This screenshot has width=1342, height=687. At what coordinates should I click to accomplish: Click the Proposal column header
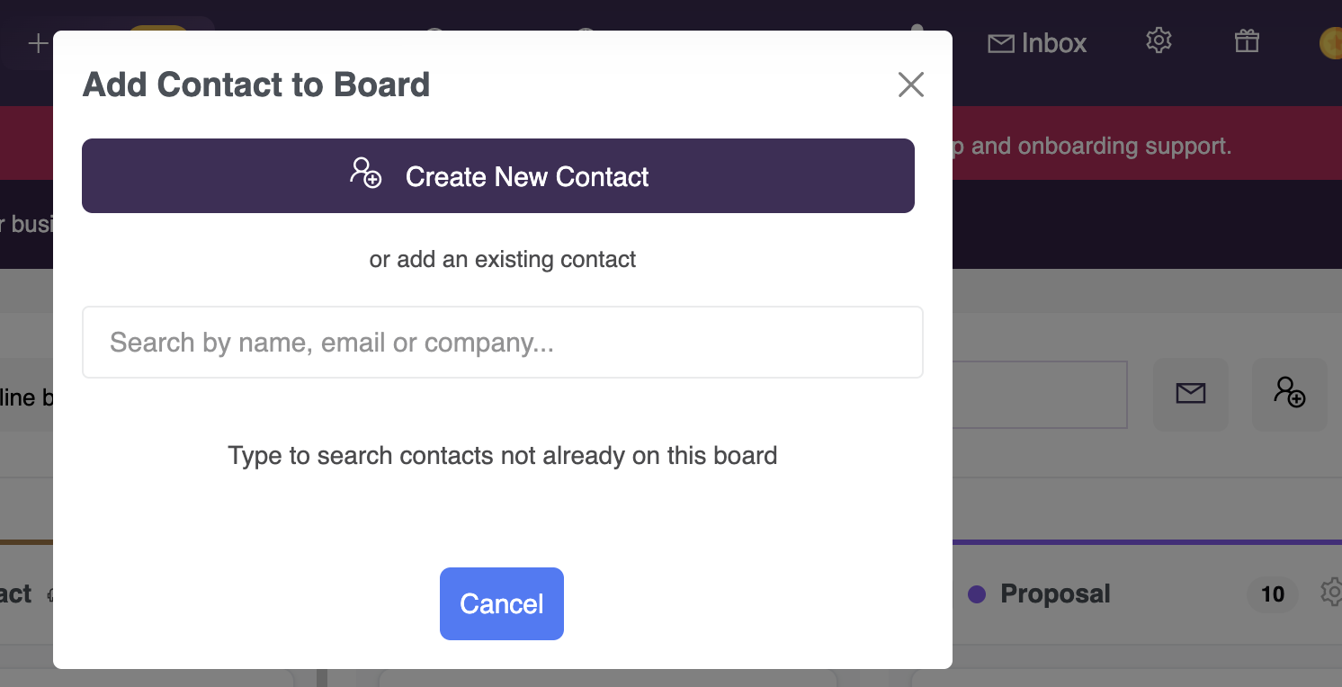click(x=1055, y=593)
